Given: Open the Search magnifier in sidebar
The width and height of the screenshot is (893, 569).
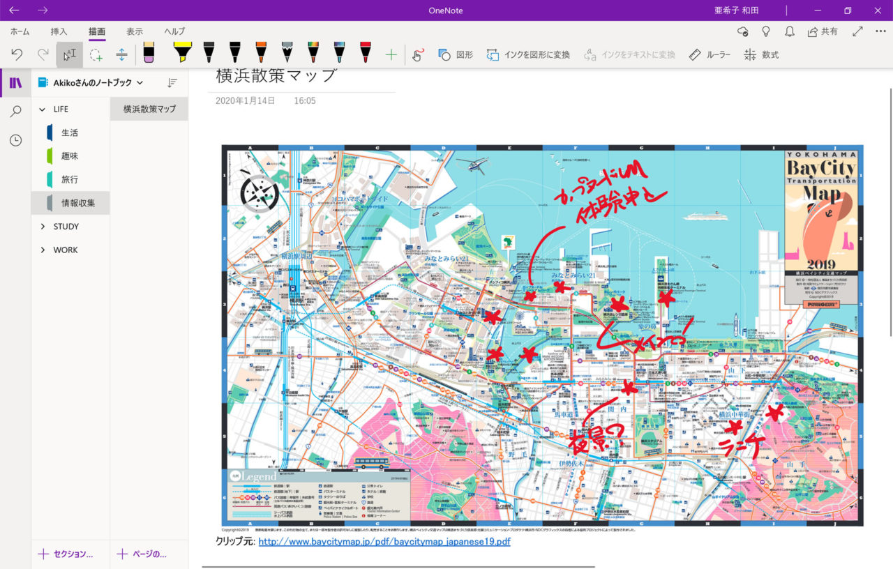Looking at the screenshot, I should pyautogui.click(x=15, y=112).
